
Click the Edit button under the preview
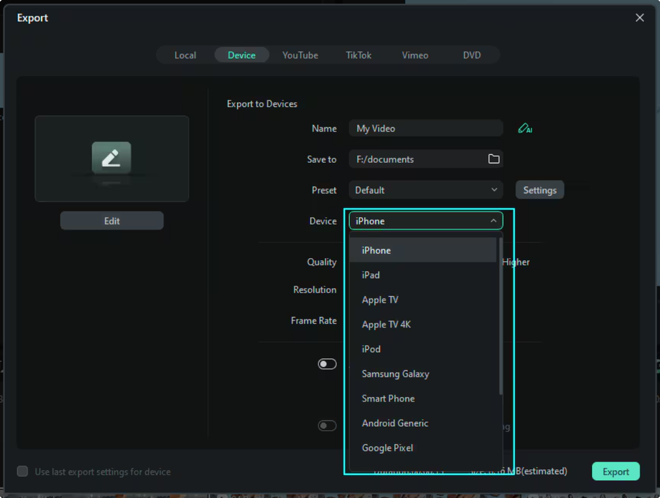(112, 220)
